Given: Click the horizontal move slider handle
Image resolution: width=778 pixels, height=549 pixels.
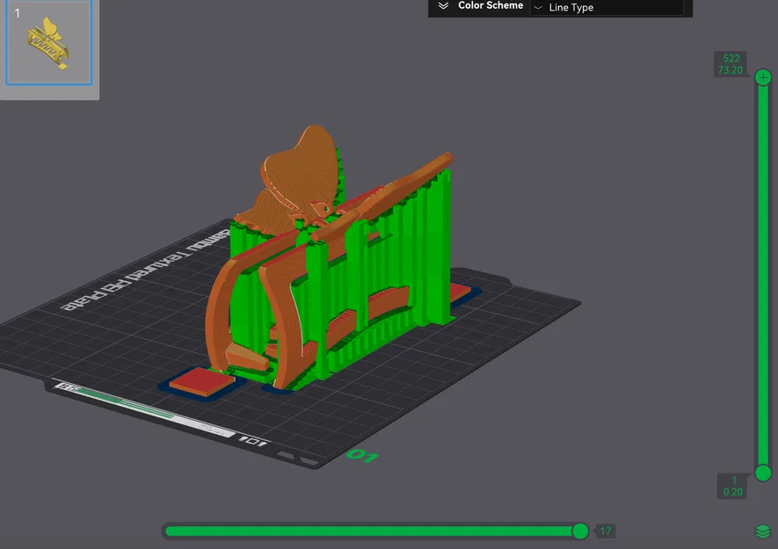Looking at the screenshot, I should [x=580, y=531].
